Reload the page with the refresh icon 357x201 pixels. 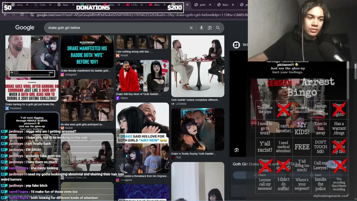coord(22,15)
